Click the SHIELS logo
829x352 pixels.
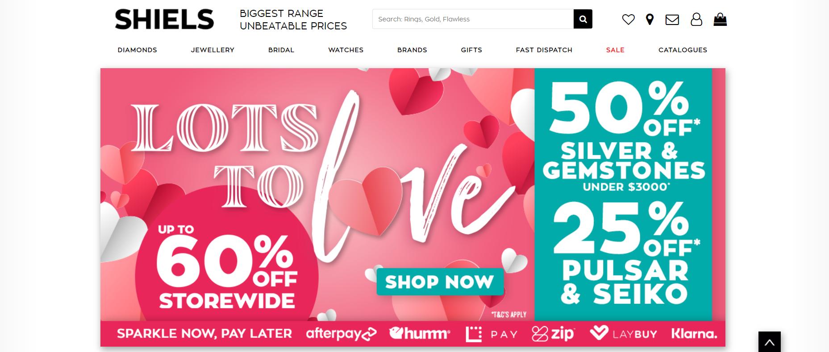tap(164, 20)
